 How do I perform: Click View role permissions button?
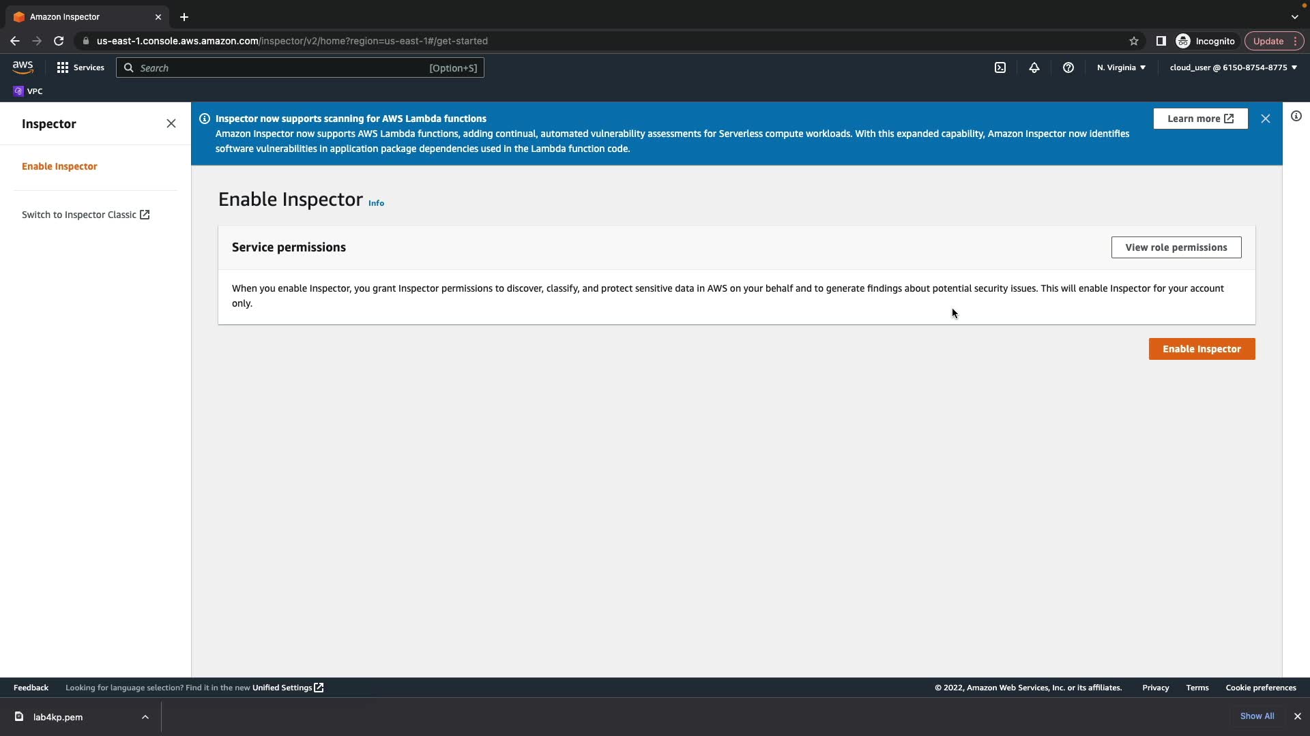[1176, 247]
